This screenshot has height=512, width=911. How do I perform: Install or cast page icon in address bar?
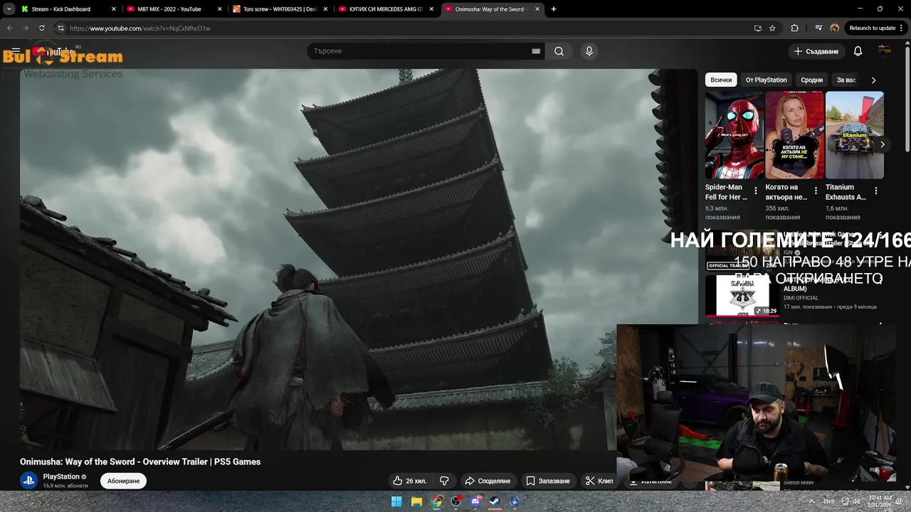[758, 28]
